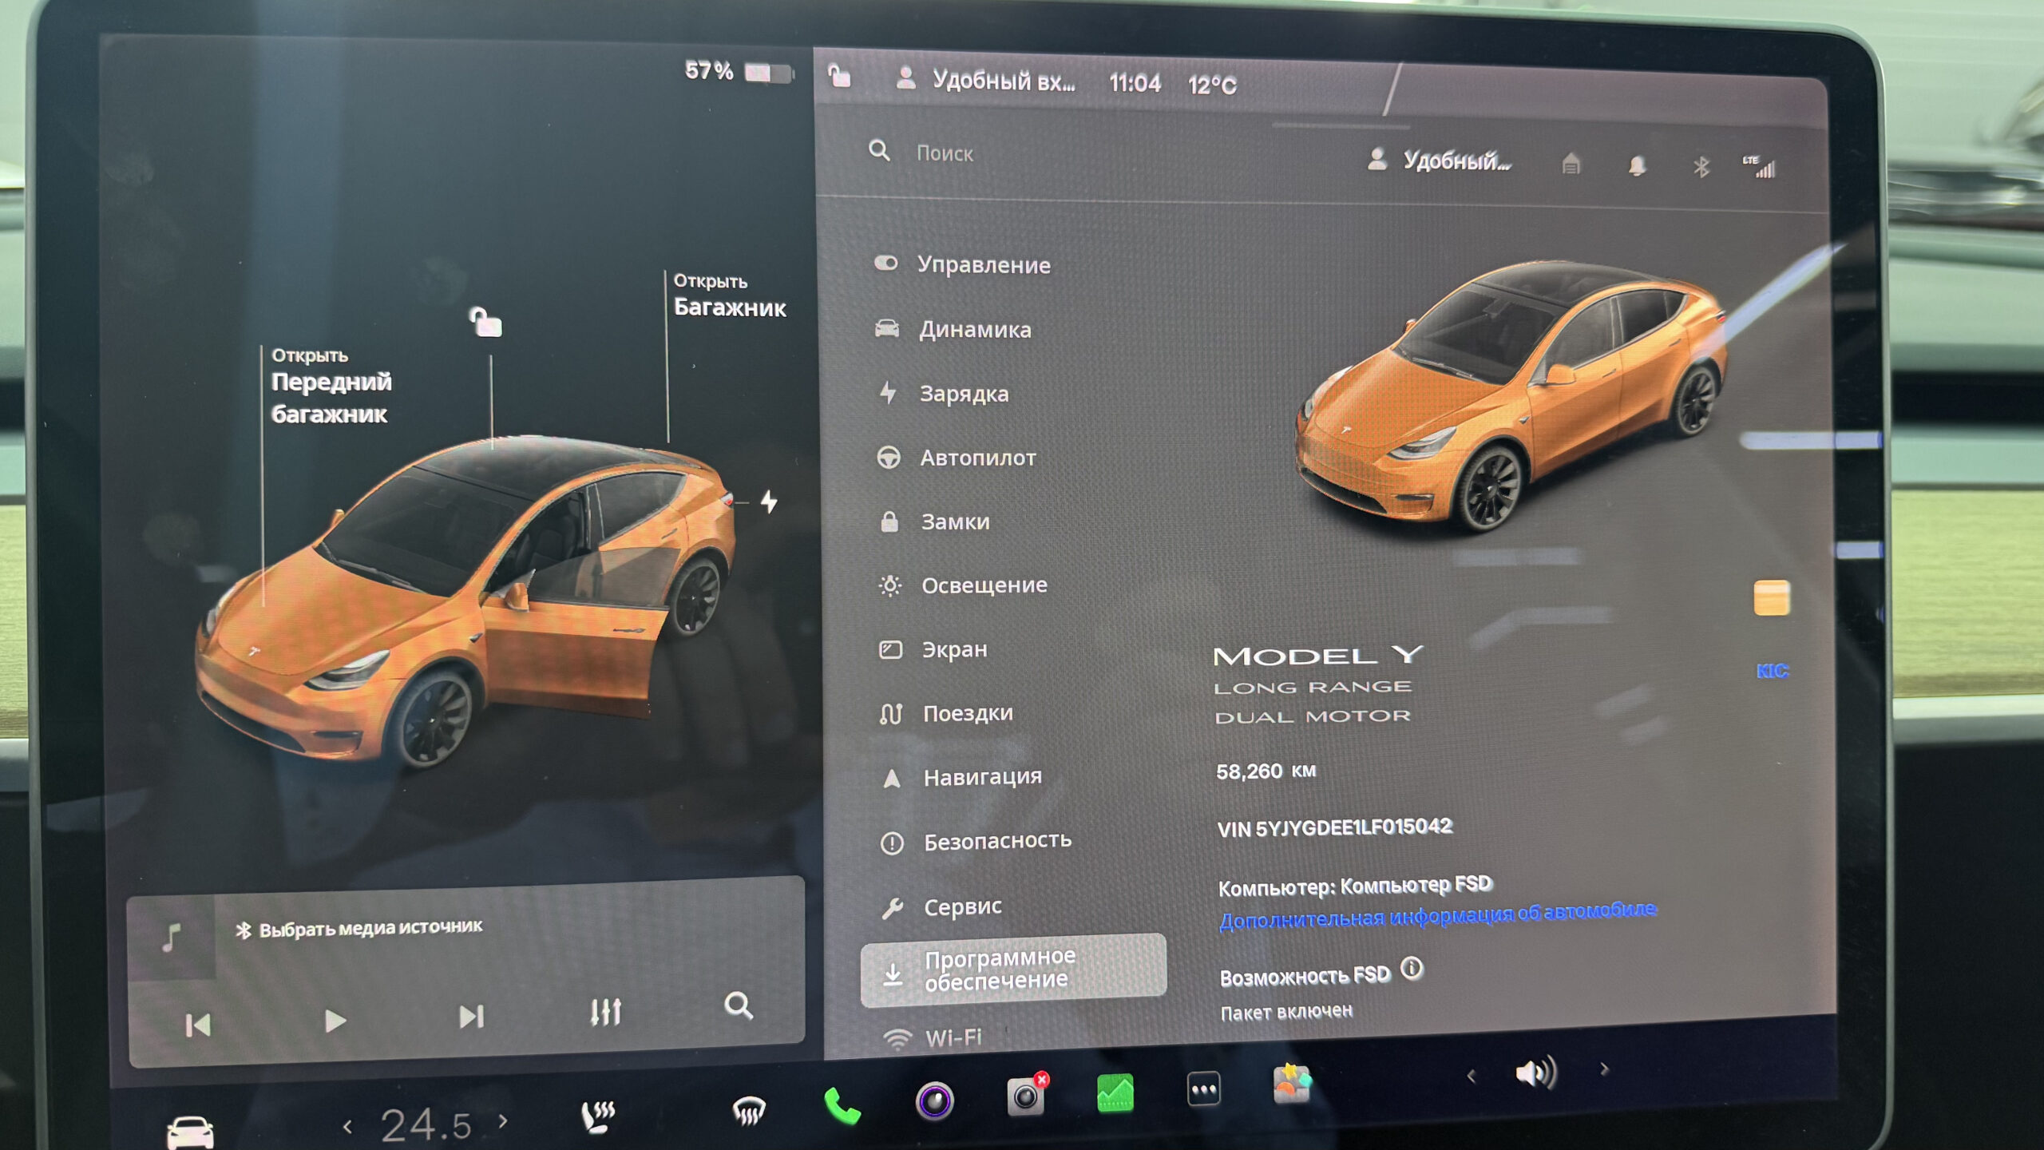
Task: Open car controls from the car icon
Action: 190,1132
